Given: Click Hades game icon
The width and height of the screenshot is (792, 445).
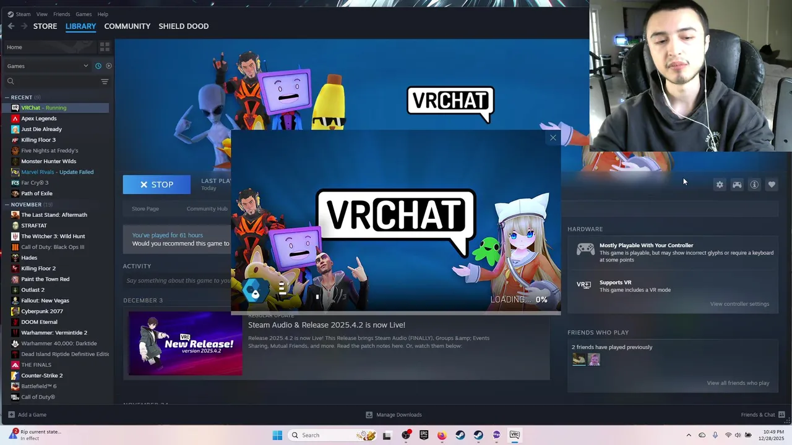Looking at the screenshot, I should [15, 258].
